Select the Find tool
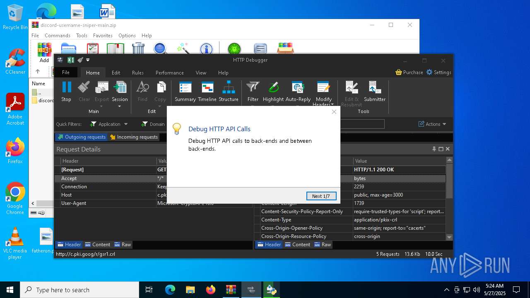The height and width of the screenshot is (298, 530). tap(142, 92)
